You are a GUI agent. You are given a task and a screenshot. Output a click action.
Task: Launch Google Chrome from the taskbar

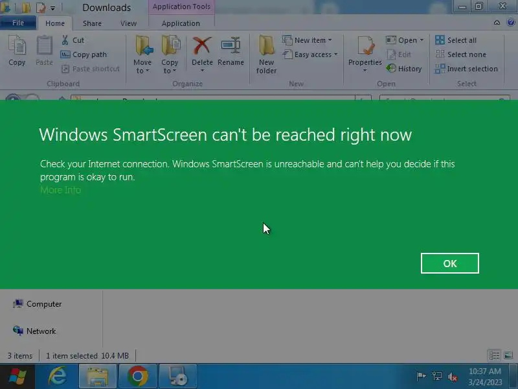[137, 376]
